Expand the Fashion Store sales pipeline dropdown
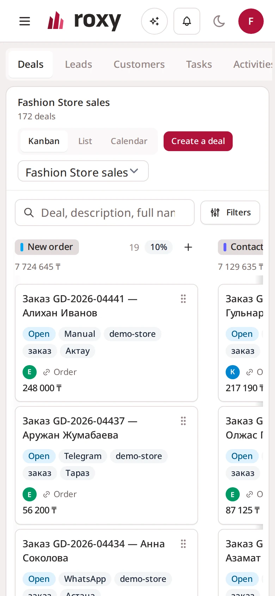This screenshot has width=275, height=596. pyautogui.click(x=83, y=171)
